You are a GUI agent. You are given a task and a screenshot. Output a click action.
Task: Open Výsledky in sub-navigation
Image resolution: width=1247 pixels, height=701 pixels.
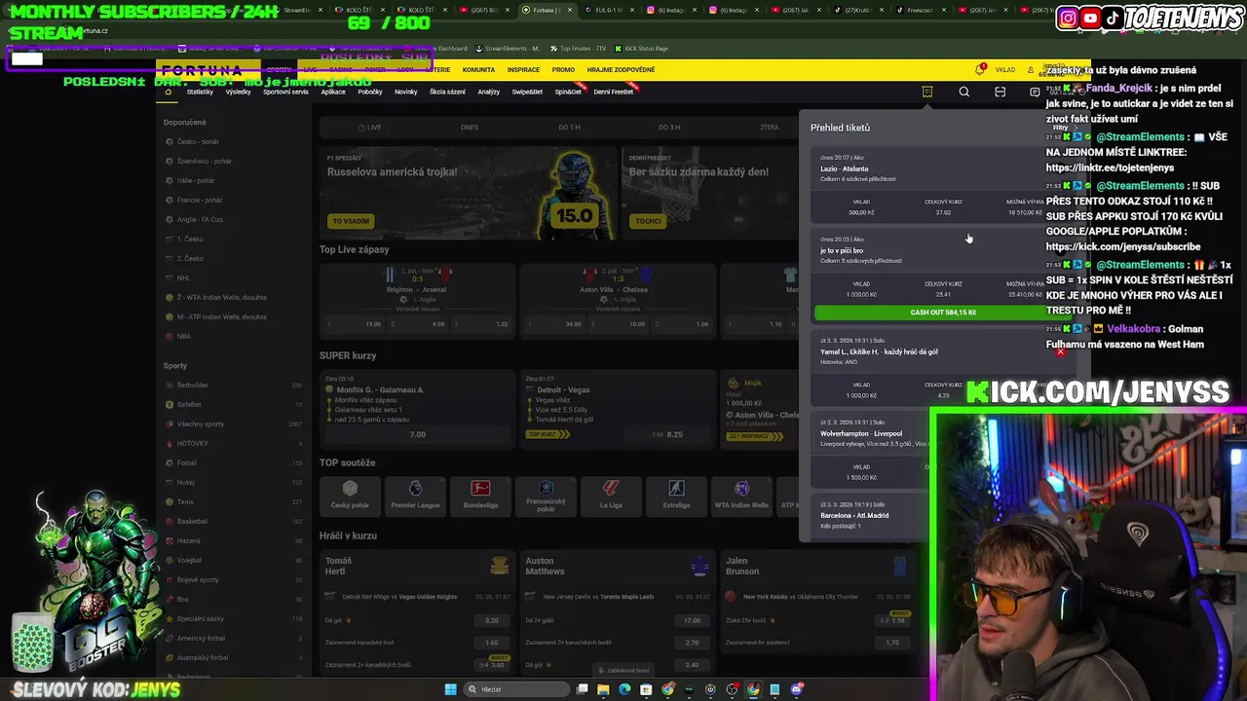[238, 92]
